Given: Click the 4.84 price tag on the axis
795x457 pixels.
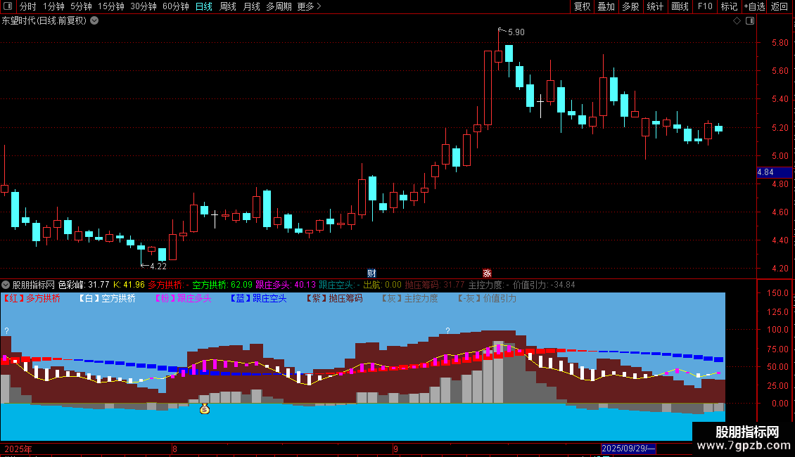Looking at the screenshot, I should pos(774,172).
